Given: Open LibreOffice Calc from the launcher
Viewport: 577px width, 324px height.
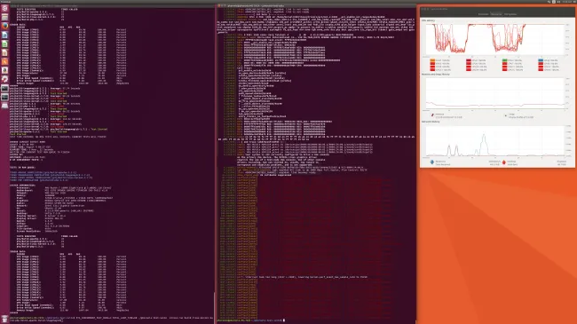Looking at the screenshot, I should 4,43.
